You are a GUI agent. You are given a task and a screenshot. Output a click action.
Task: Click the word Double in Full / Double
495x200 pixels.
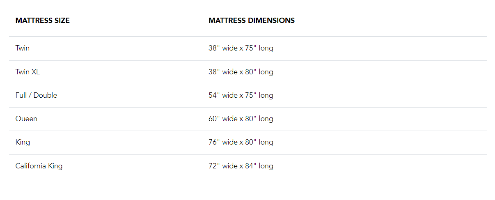click(46, 95)
